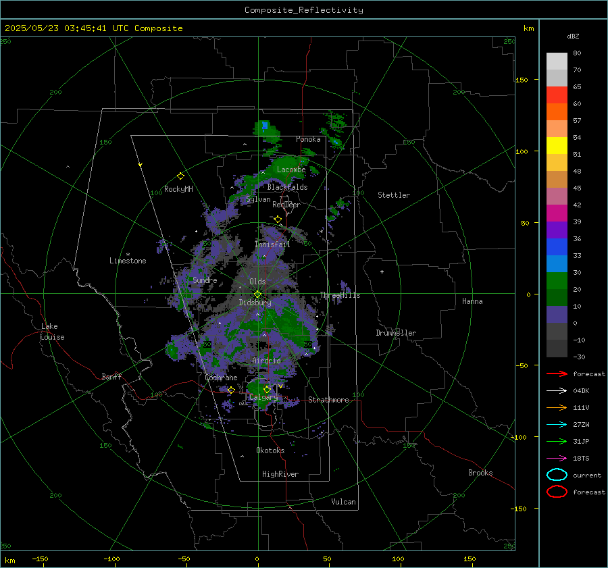Click the yellow diamond marker above Calgary
This screenshot has height=568, width=608.
(x=267, y=389)
